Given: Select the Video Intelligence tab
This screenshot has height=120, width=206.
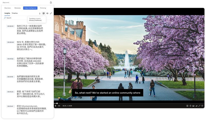Looking at the screenshot, I should coord(30,8).
